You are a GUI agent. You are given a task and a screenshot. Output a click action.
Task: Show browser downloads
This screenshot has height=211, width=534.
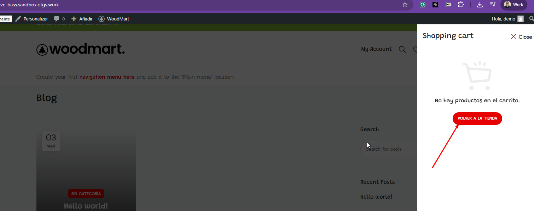coord(480,5)
